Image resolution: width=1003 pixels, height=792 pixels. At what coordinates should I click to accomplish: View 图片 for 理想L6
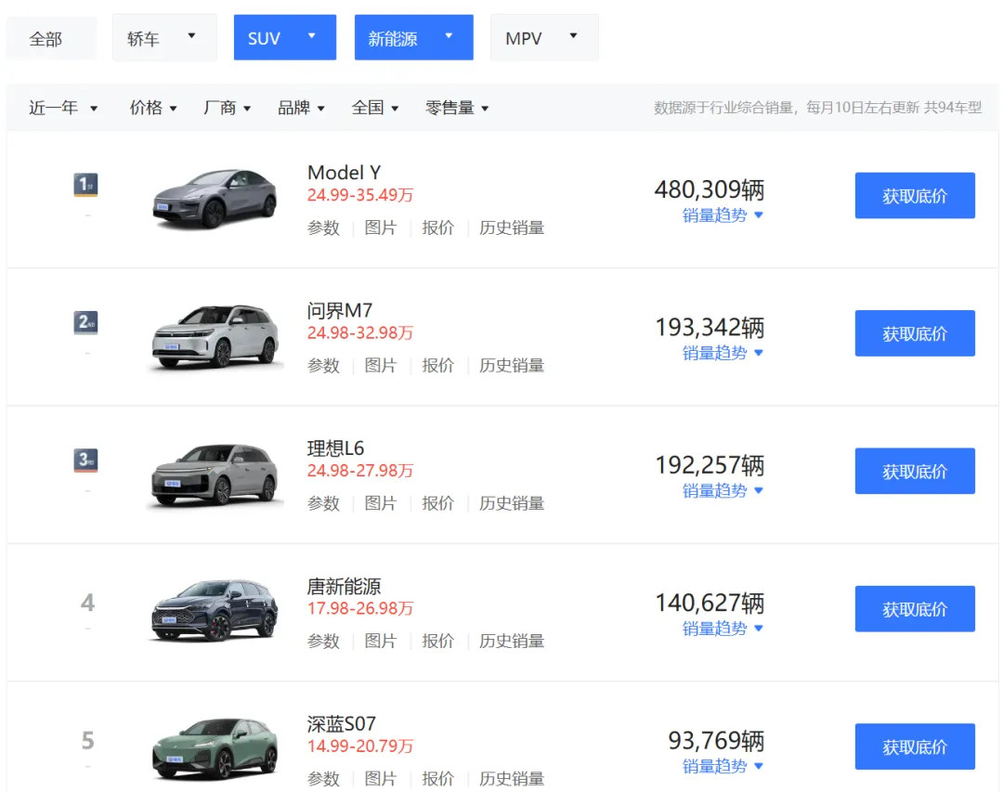click(381, 503)
